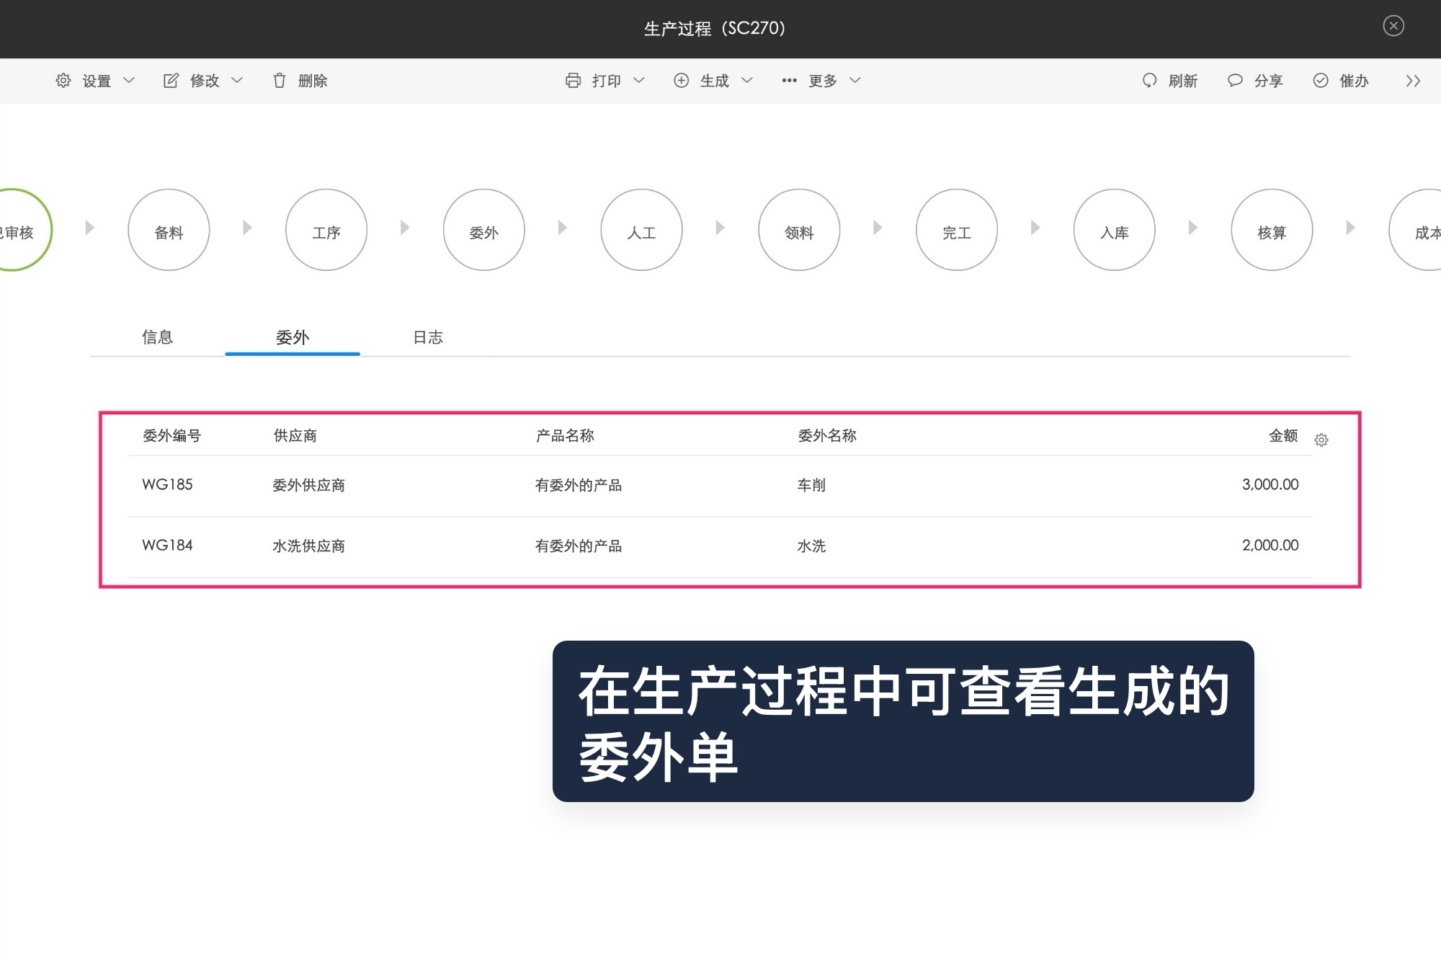Open outsourcing order WG185
Viewport: 1441px width, 957px height.
coord(167,484)
